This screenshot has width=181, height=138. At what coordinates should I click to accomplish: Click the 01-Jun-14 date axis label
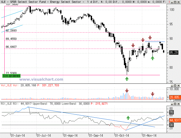pyautogui.click(x=18, y=135)
